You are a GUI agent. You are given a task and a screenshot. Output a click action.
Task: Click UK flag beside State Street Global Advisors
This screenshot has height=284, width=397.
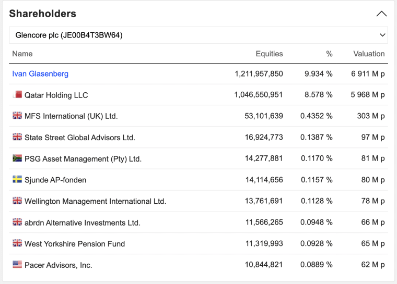[x=17, y=137]
